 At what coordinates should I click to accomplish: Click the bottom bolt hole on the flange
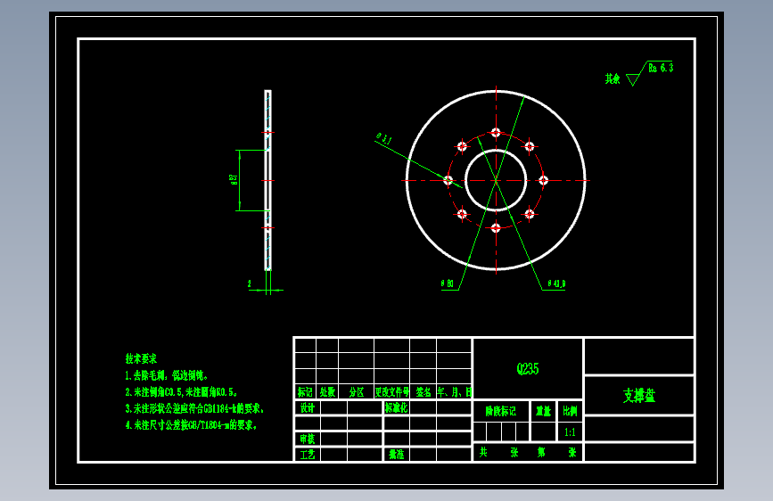(496, 228)
